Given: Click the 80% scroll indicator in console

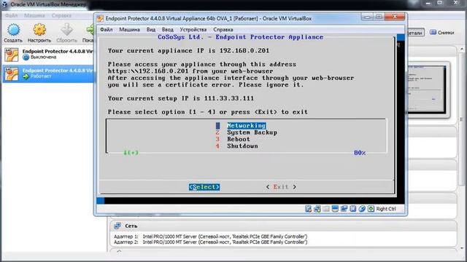Looking at the screenshot, I should pos(360,153).
